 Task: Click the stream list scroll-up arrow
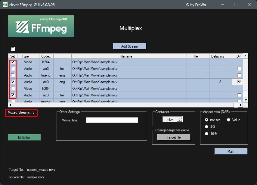(246, 56)
